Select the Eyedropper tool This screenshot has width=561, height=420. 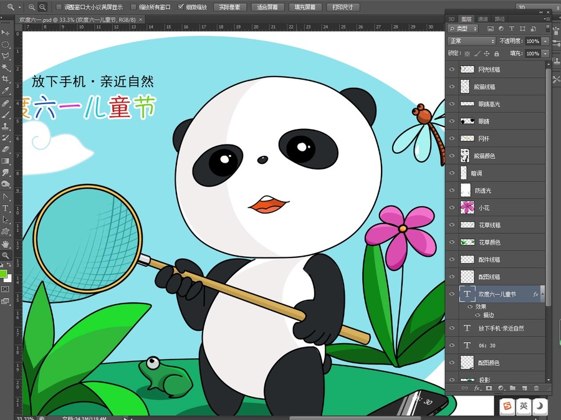[x=6, y=90]
